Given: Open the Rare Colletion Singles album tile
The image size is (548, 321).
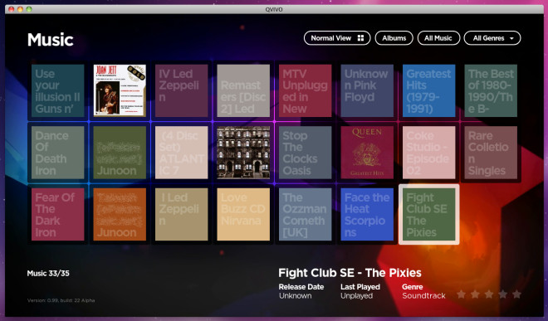Looking at the screenshot, I should point(491,153).
